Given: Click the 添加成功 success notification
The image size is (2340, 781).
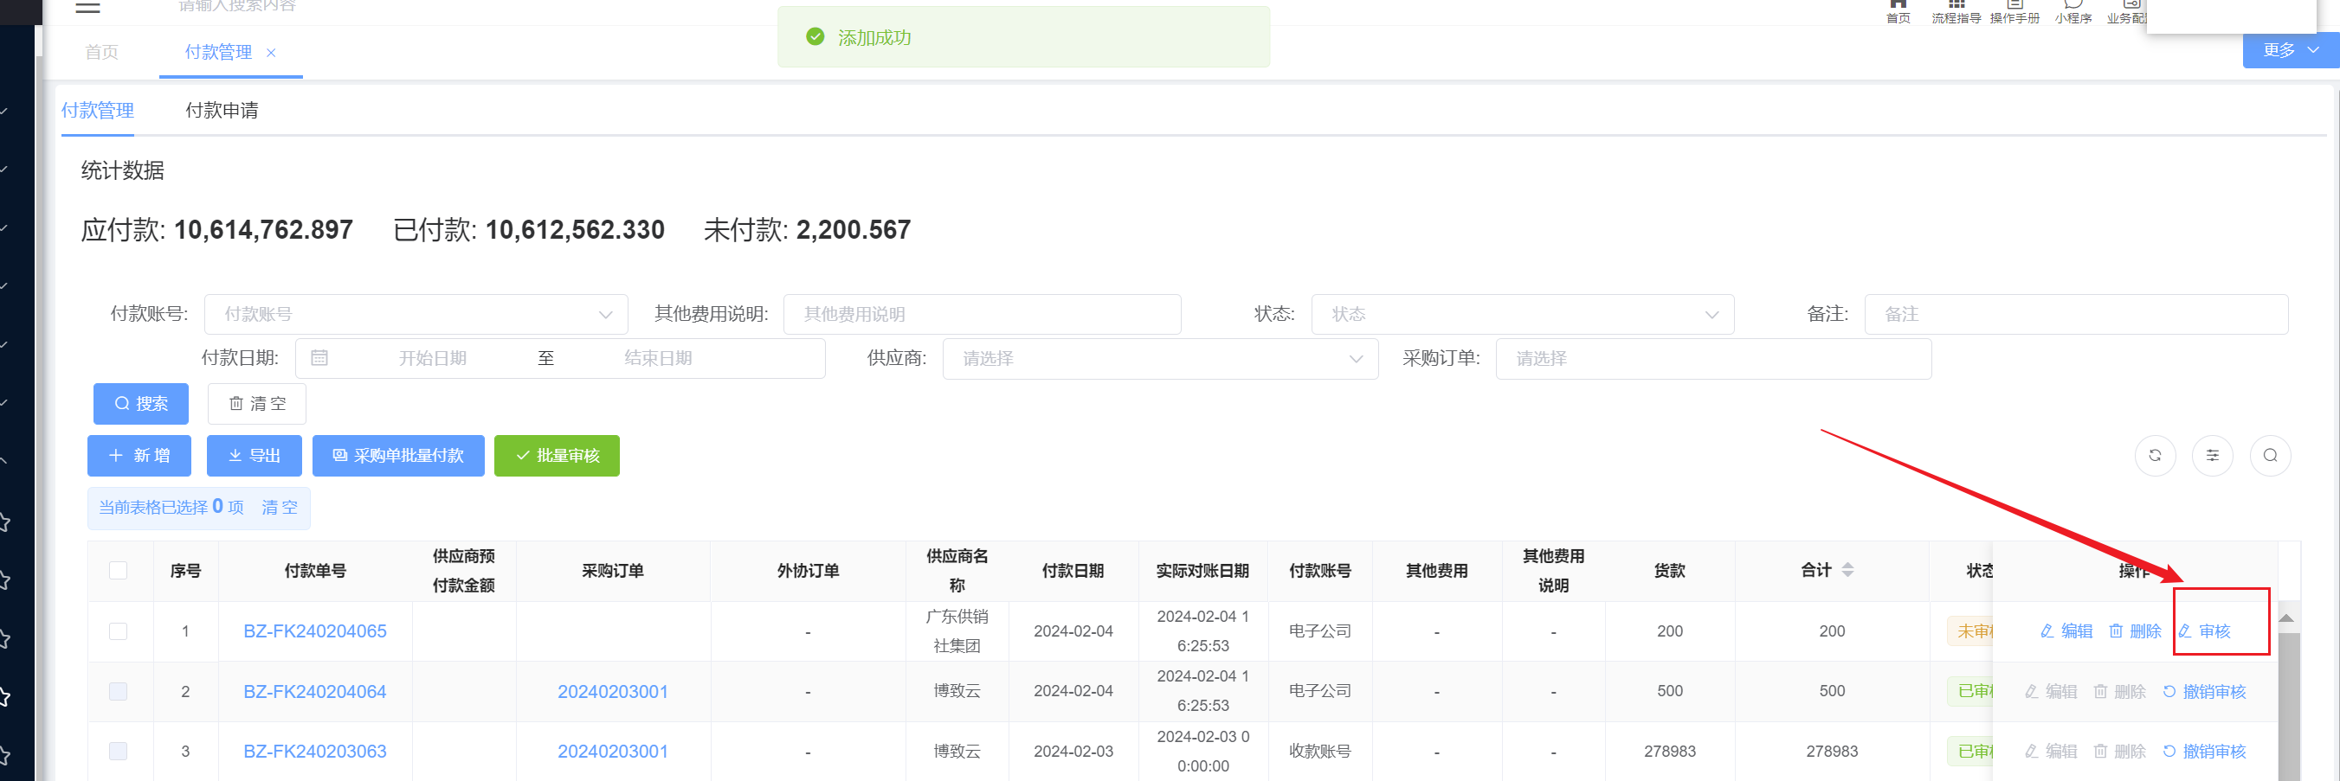Looking at the screenshot, I should click(x=1024, y=37).
